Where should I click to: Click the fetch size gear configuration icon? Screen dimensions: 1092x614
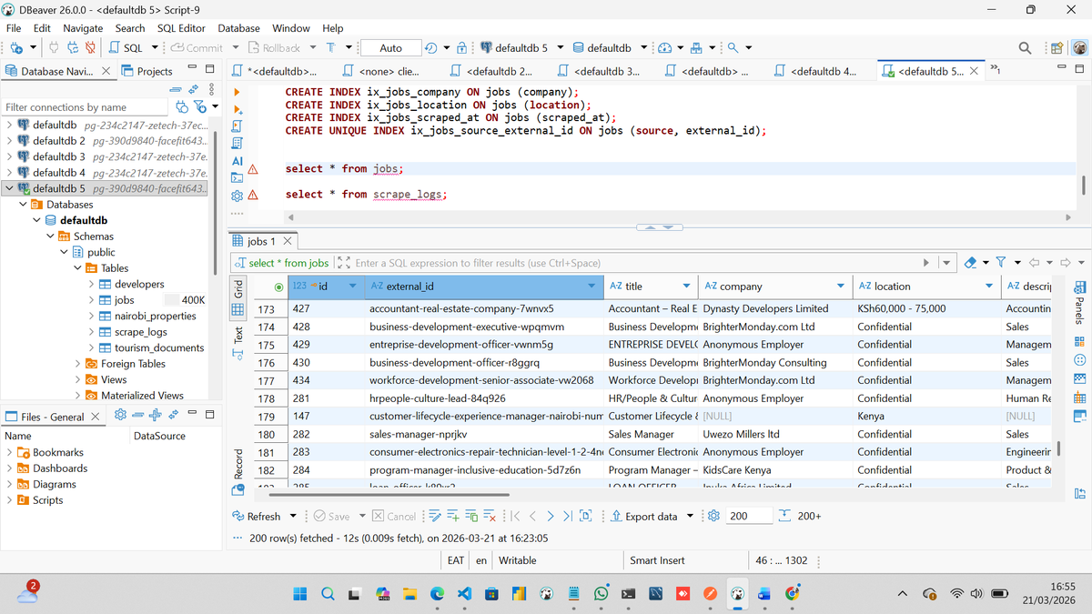click(714, 516)
